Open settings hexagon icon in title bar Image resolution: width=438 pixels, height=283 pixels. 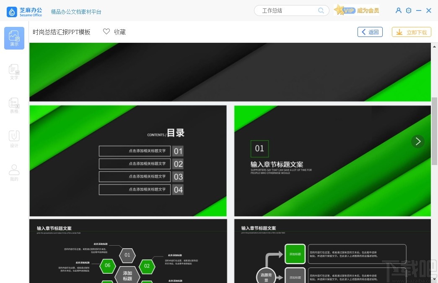pos(409,10)
